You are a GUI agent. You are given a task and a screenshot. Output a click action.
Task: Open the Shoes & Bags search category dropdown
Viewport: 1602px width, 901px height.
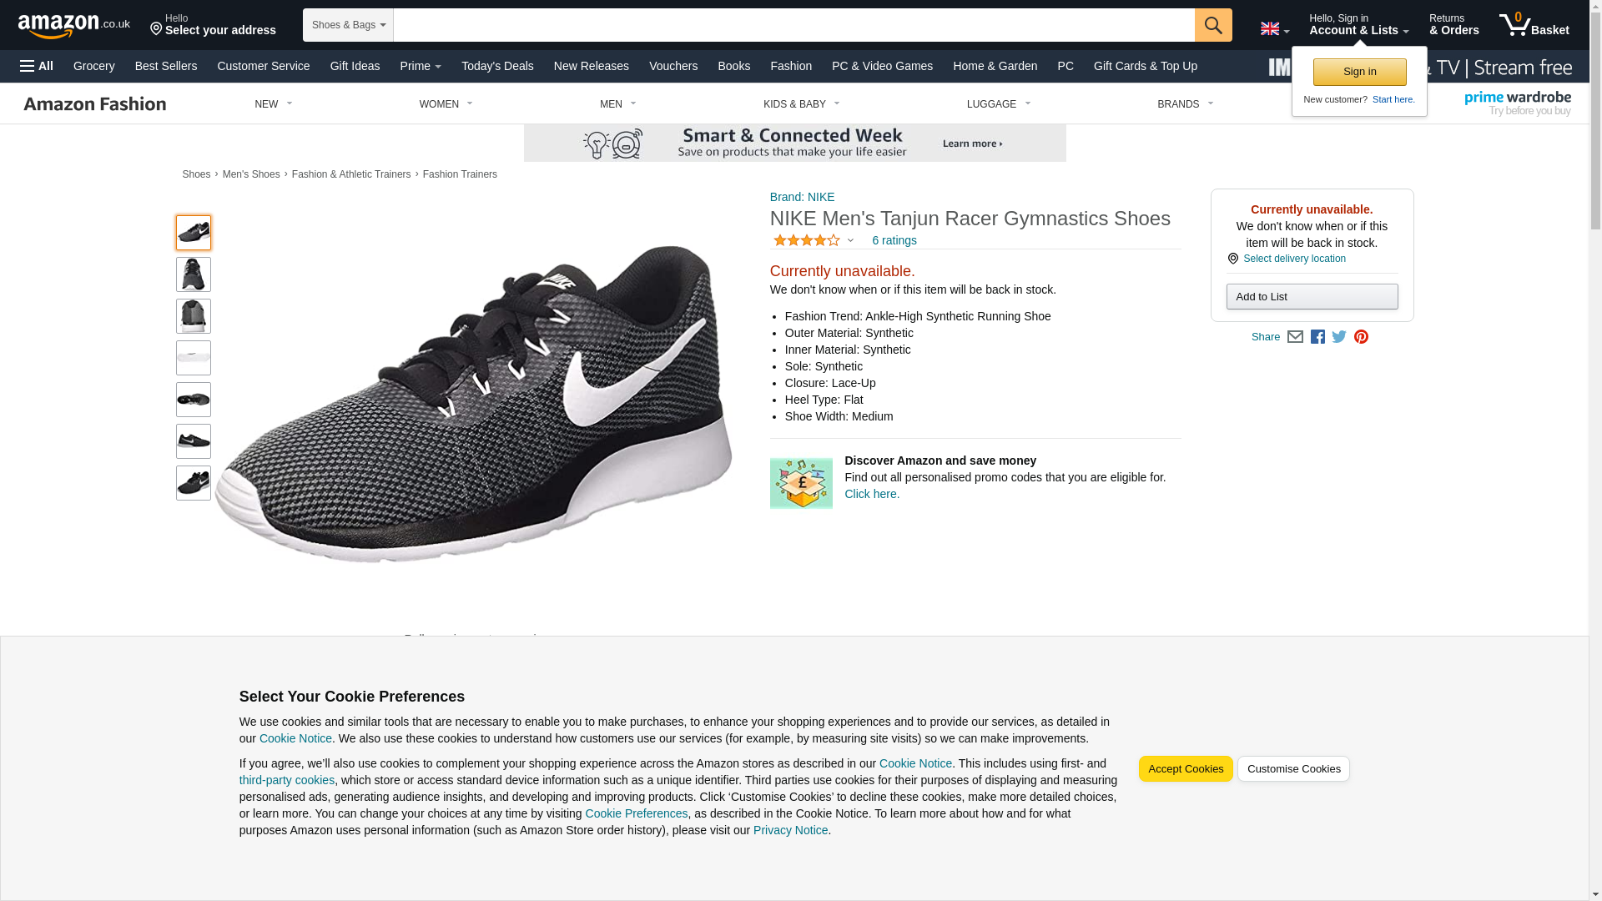point(348,25)
